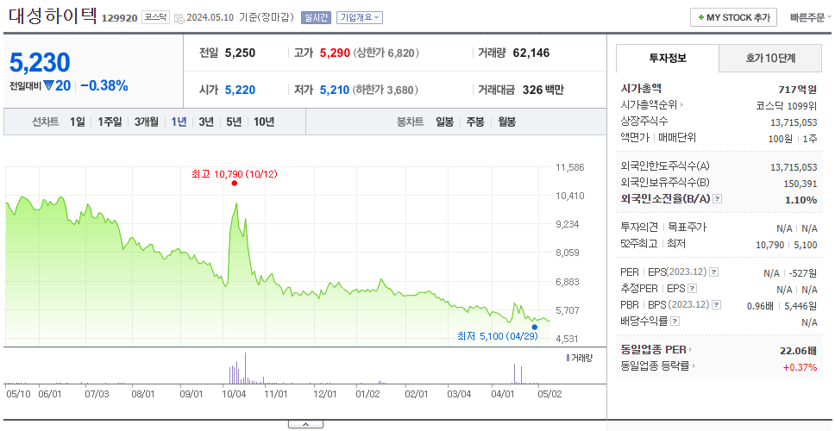Open help icon next to 배당수익률

675,322
